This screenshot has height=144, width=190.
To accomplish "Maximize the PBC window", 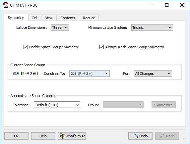I will point(167,5).
